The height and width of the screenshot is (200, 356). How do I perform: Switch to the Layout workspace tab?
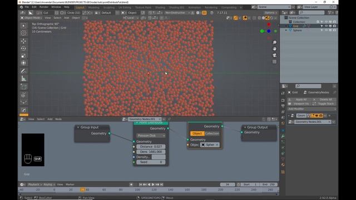[x=80, y=7]
